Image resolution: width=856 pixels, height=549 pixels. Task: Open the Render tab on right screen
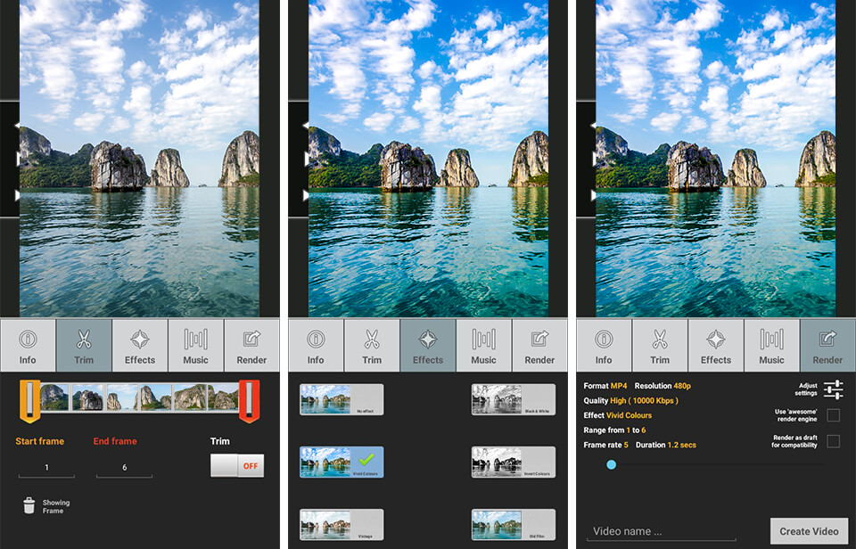[x=827, y=345]
